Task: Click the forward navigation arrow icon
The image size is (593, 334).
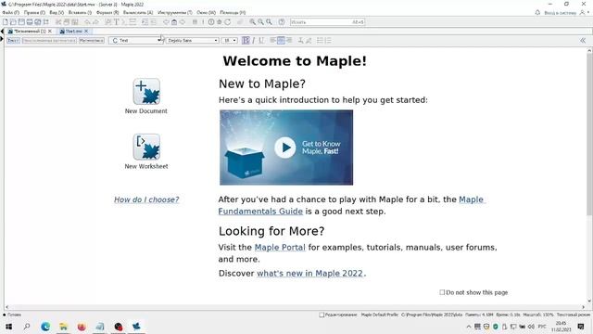Action: click(x=183, y=22)
